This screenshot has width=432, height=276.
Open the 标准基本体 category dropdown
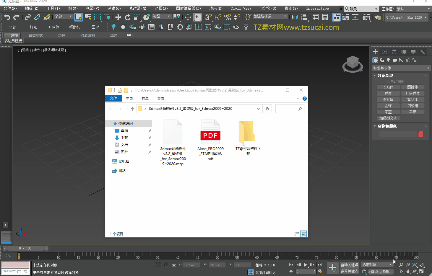[x=401, y=68]
